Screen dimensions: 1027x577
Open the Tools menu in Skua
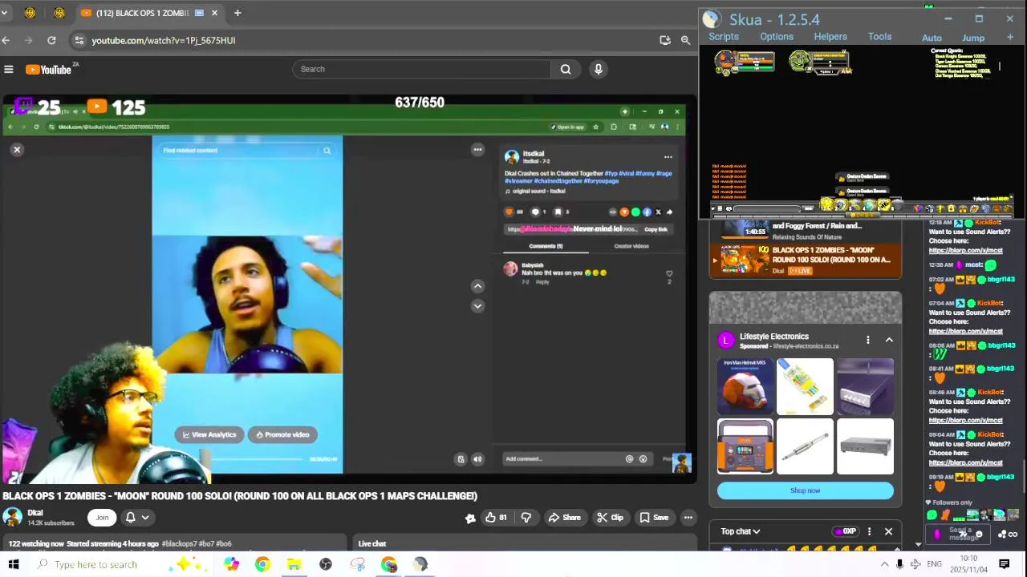click(879, 37)
